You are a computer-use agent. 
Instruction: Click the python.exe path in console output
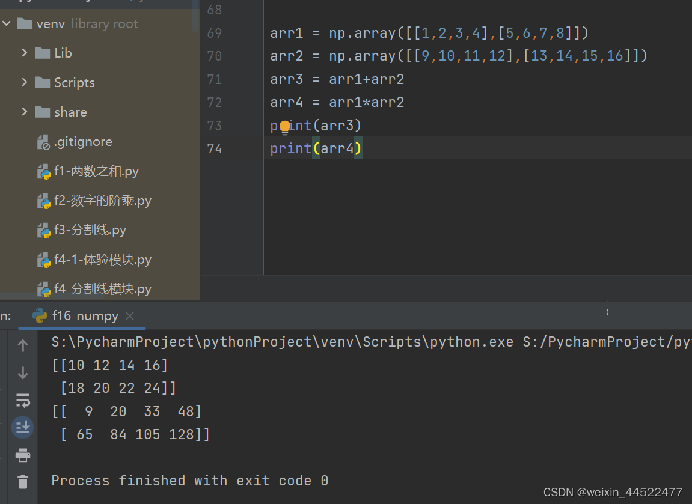(283, 342)
